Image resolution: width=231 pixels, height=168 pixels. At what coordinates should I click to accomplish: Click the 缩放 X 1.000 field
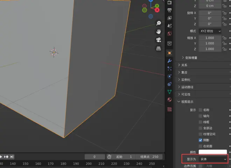(x=210, y=38)
